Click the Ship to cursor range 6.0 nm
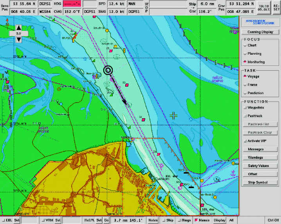Image resolution: width=281 pixels, height=224 pixels. (x=207, y=4)
